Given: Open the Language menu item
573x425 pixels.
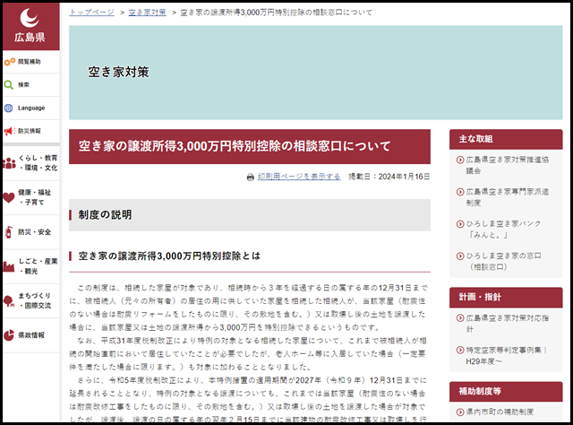Looking at the screenshot, I should coord(31,108).
